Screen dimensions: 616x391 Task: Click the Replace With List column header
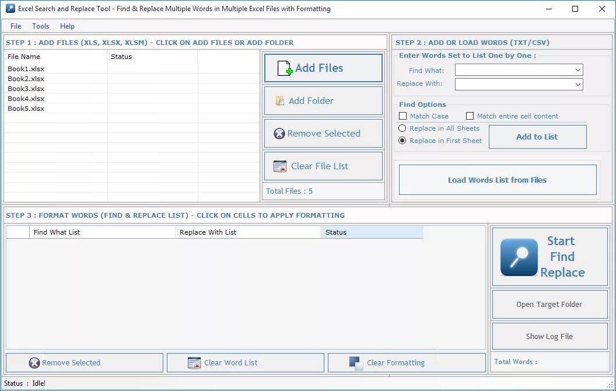(248, 232)
